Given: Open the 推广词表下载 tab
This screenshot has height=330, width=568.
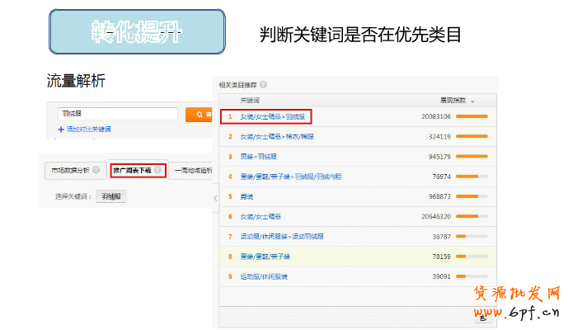Looking at the screenshot, I should click(x=132, y=171).
